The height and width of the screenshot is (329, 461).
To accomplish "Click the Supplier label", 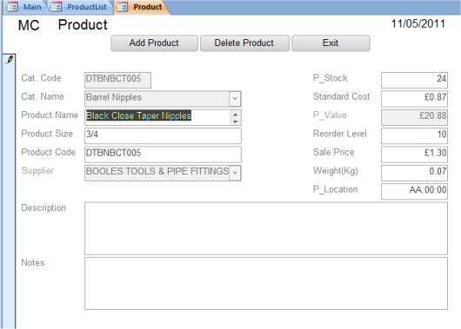I will pos(37,171).
